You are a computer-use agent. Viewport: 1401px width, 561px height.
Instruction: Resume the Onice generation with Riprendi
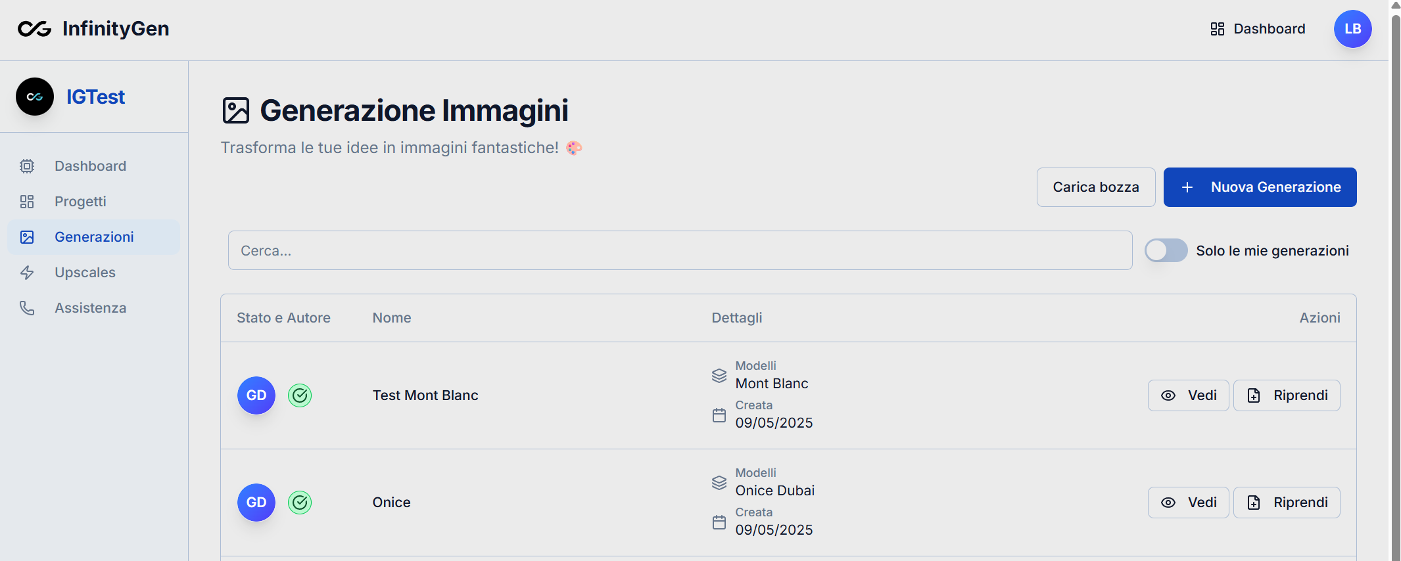[1286, 503]
